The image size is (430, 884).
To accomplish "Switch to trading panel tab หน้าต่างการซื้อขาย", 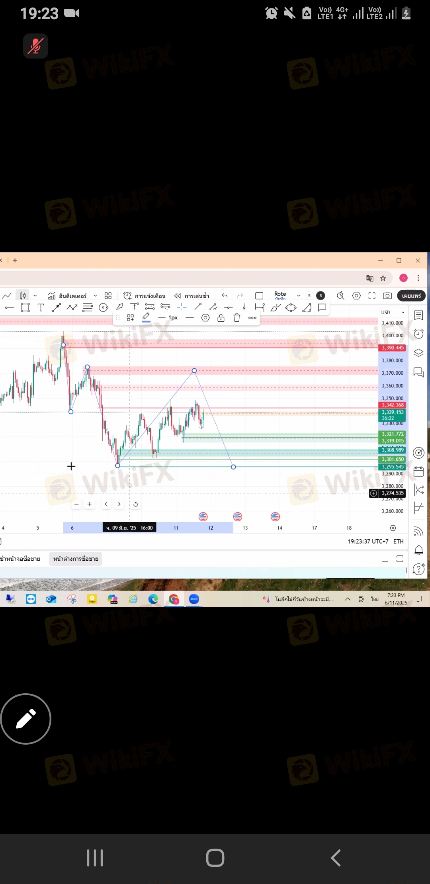I will click(x=76, y=559).
